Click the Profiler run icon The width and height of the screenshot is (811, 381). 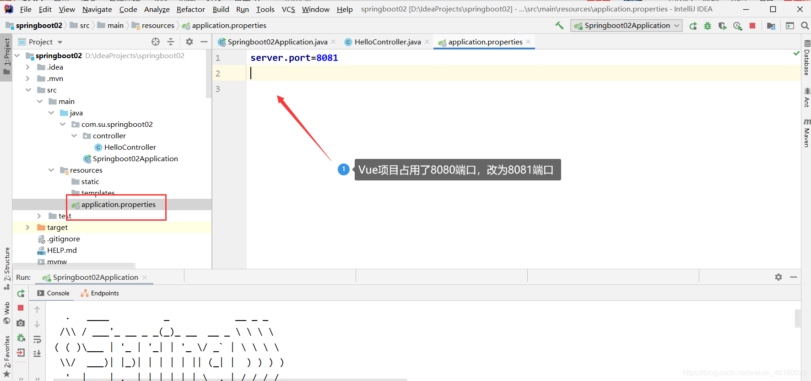click(737, 26)
